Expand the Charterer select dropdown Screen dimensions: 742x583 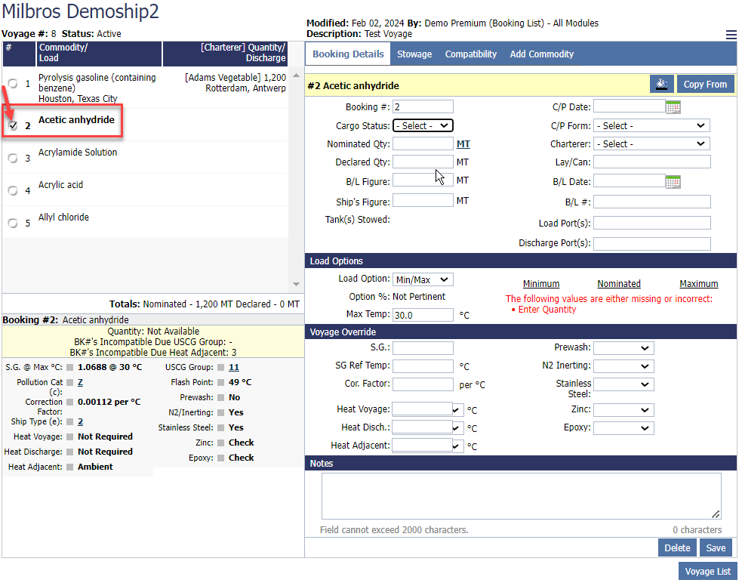pos(651,144)
